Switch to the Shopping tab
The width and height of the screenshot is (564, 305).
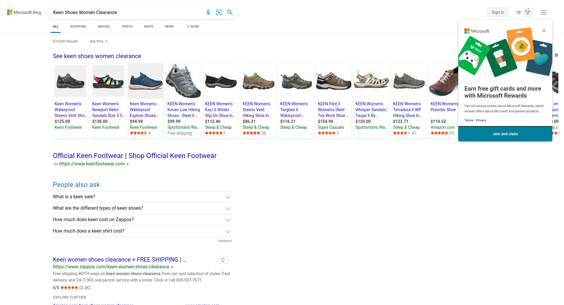click(78, 26)
